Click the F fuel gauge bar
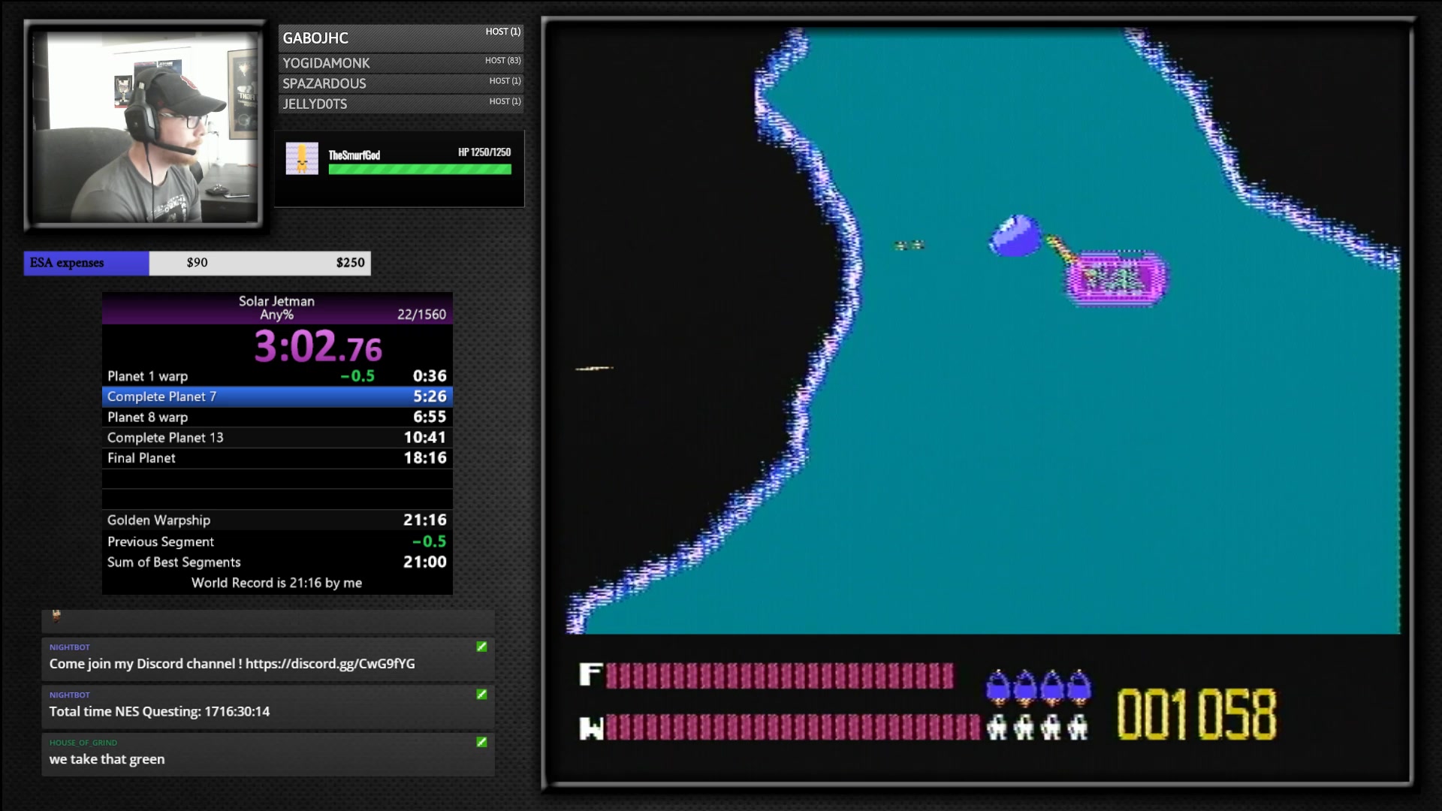 pos(780,676)
